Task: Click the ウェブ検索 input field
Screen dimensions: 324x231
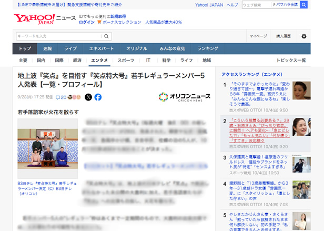Action: pos(257,5)
